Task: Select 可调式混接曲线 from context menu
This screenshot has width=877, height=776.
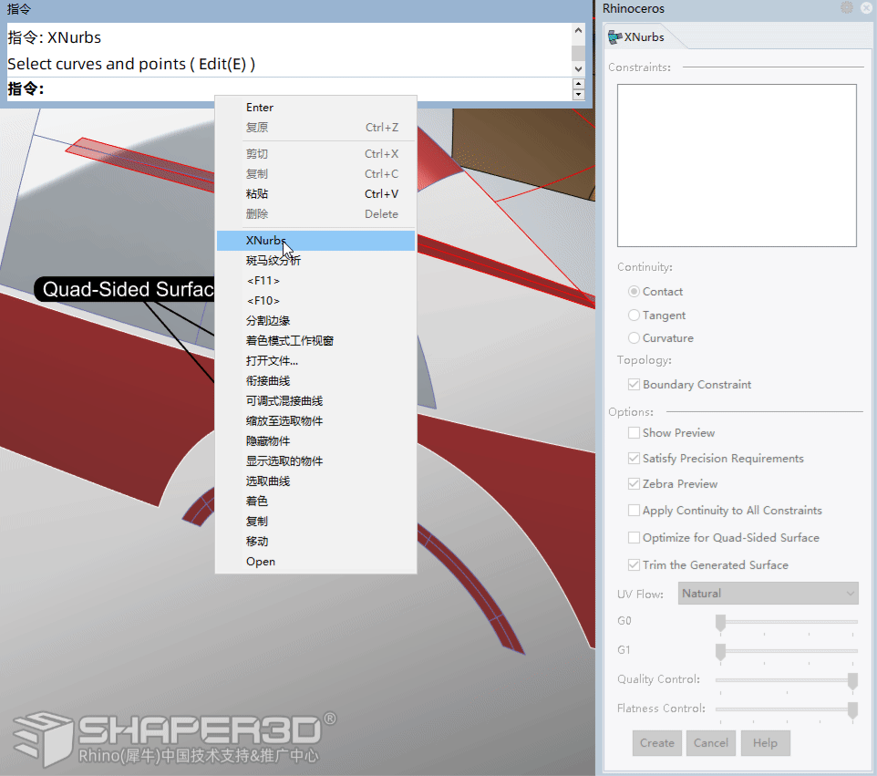Action: click(316, 402)
